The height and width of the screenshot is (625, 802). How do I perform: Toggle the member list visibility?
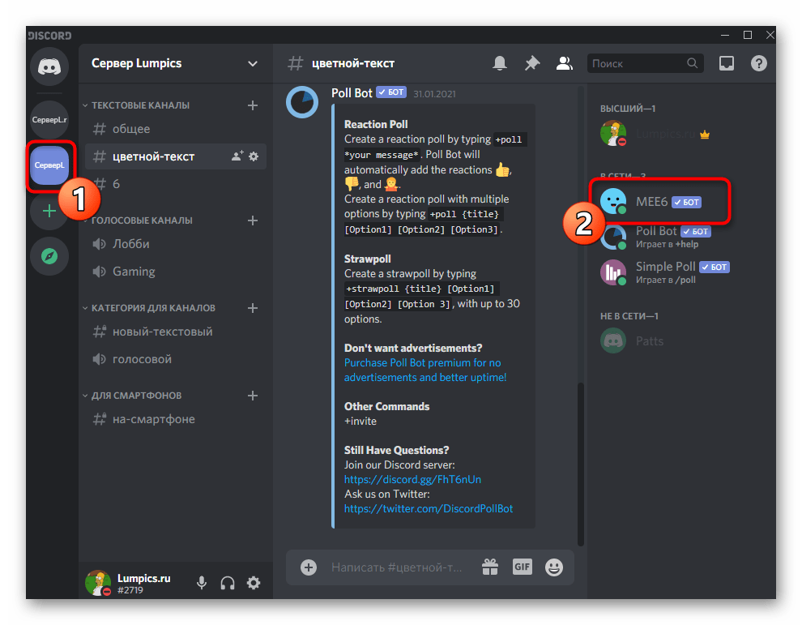coord(565,63)
